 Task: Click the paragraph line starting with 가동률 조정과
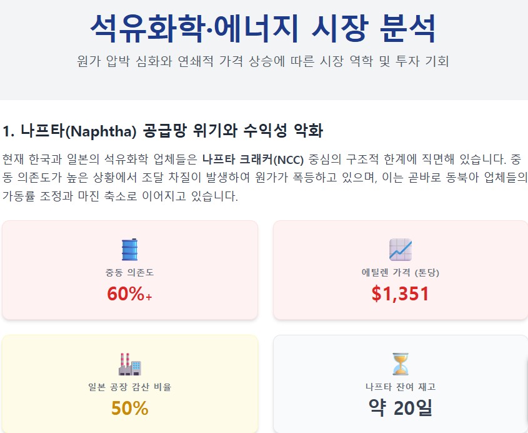pyautogui.click(x=120, y=196)
